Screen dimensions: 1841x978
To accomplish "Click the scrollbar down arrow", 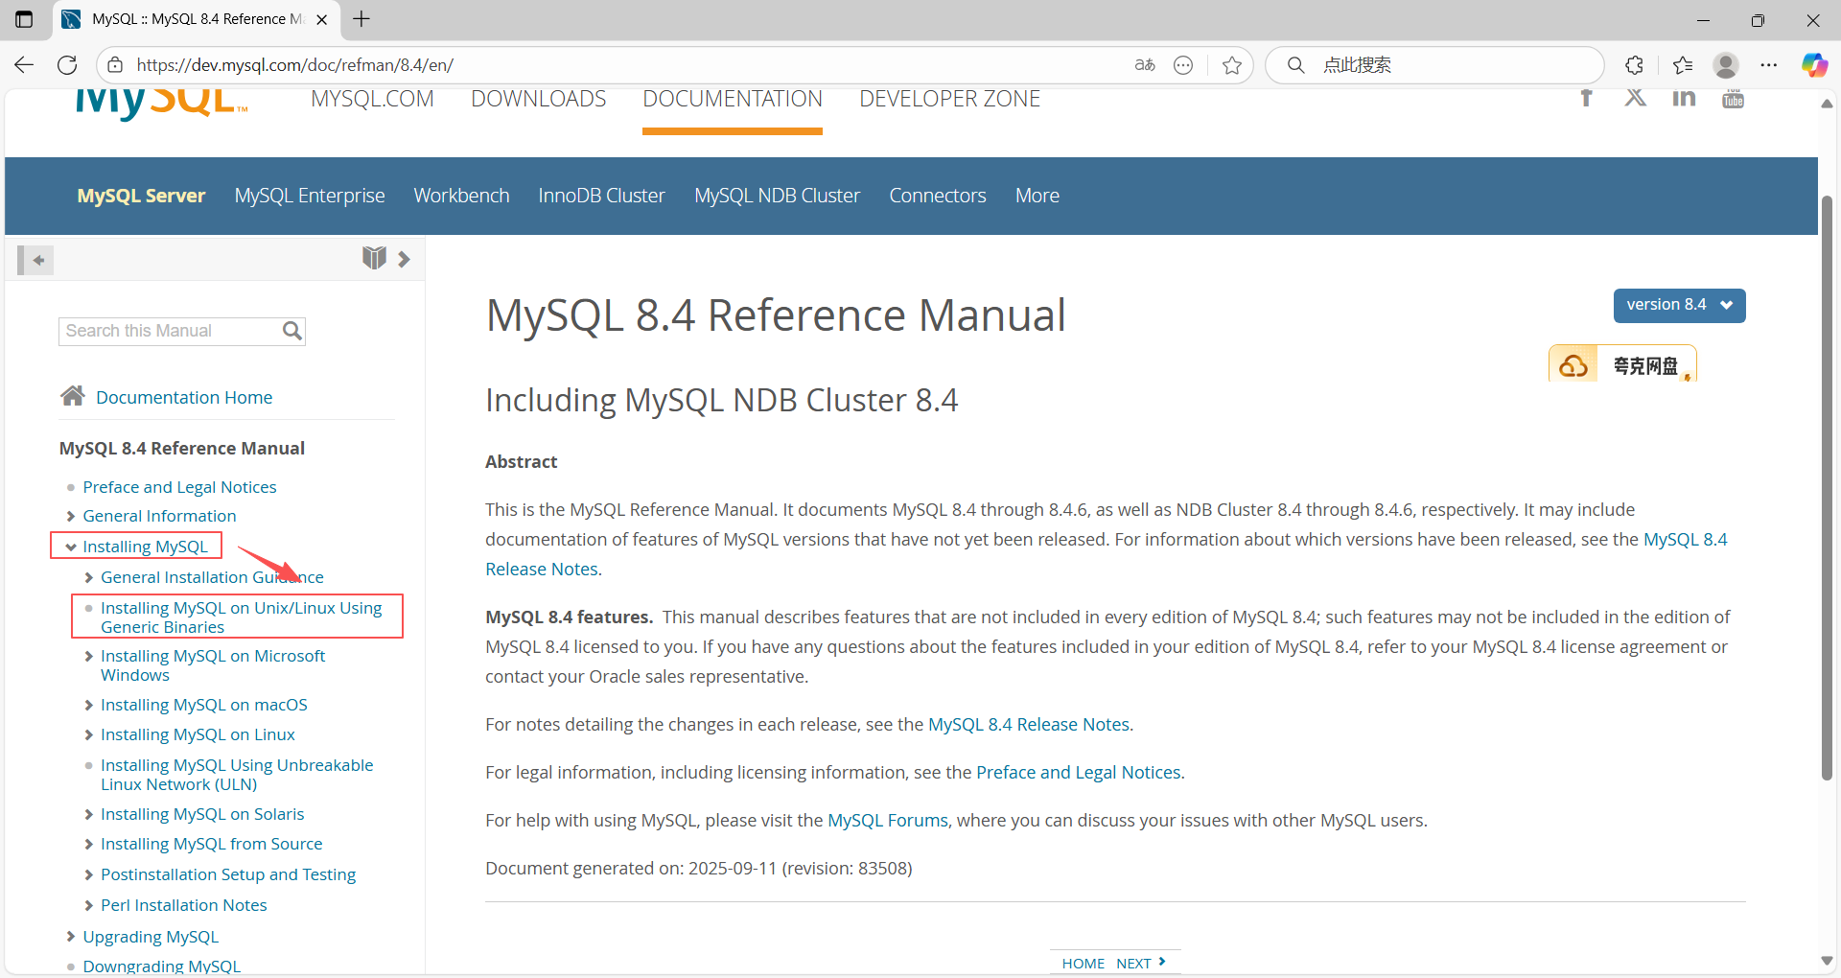I will 1827,961.
